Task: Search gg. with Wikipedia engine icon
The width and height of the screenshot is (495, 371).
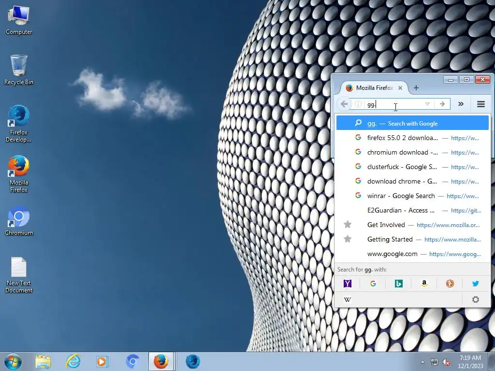Action: (347, 300)
